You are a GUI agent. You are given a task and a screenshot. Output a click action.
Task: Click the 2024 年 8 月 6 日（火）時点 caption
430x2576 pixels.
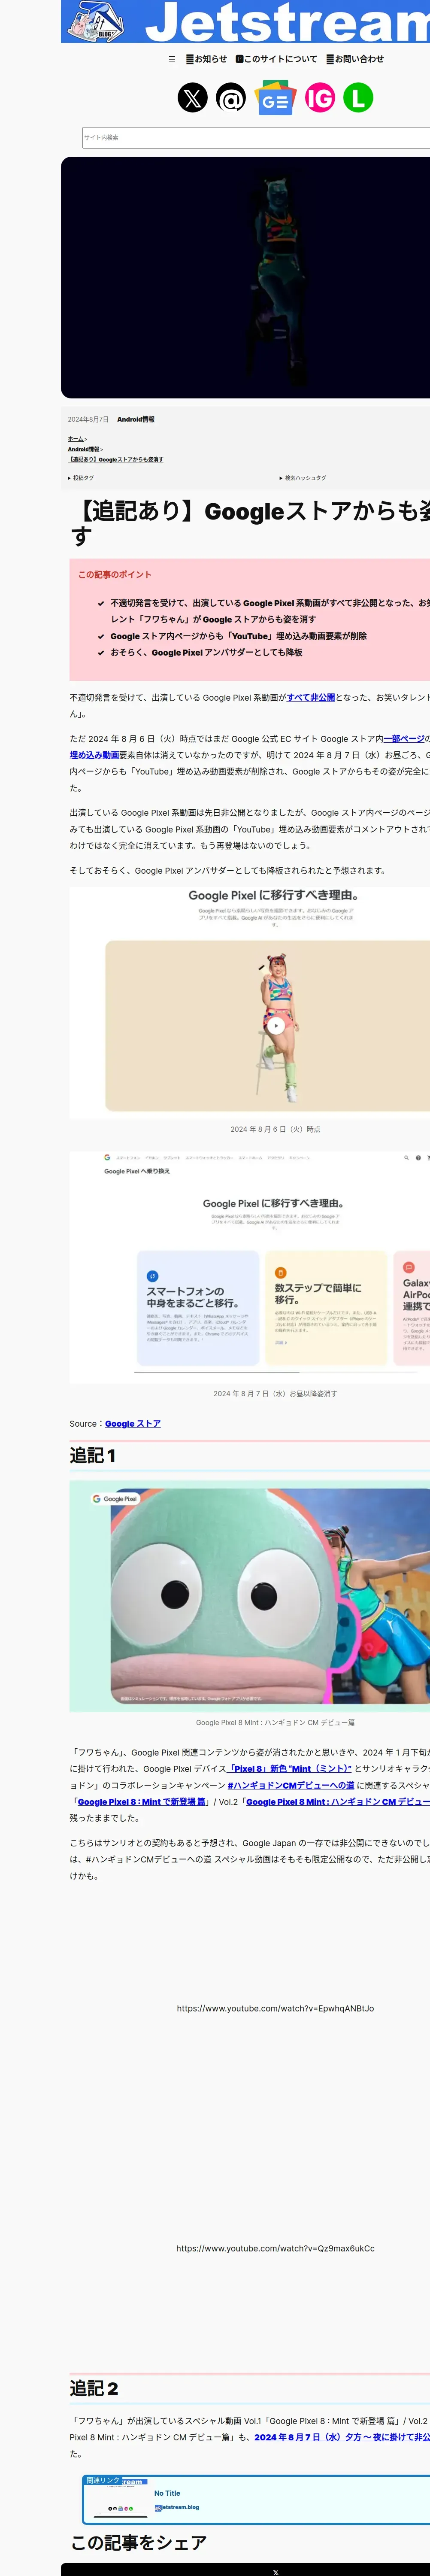(x=275, y=1129)
